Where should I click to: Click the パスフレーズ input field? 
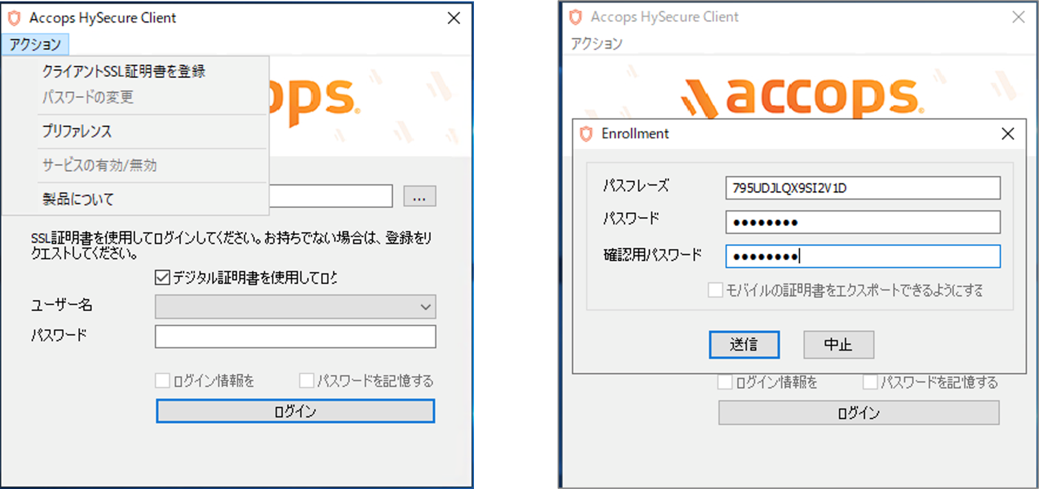coord(863,188)
